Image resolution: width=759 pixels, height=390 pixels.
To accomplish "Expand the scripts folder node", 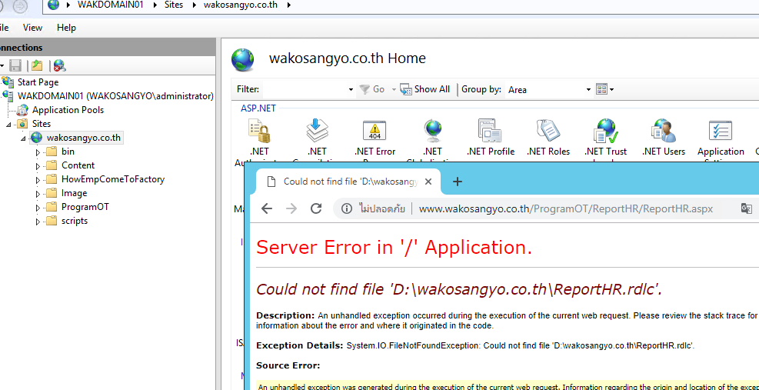I will click(x=38, y=222).
